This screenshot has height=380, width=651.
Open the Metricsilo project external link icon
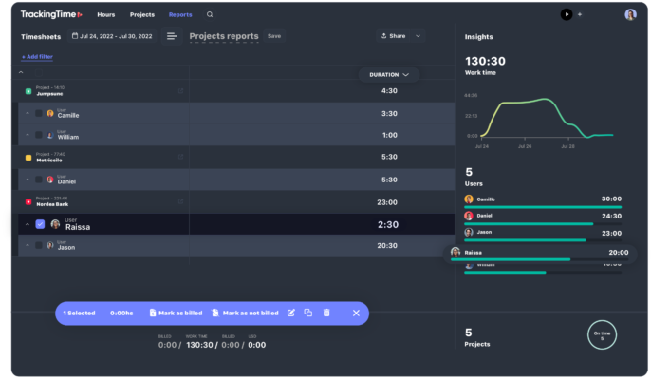[180, 157]
